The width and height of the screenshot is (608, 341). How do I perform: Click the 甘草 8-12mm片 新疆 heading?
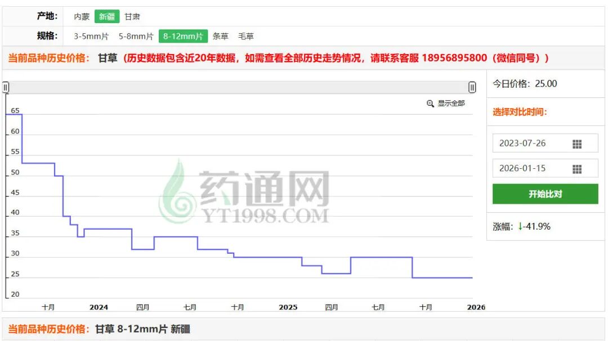[142, 329]
